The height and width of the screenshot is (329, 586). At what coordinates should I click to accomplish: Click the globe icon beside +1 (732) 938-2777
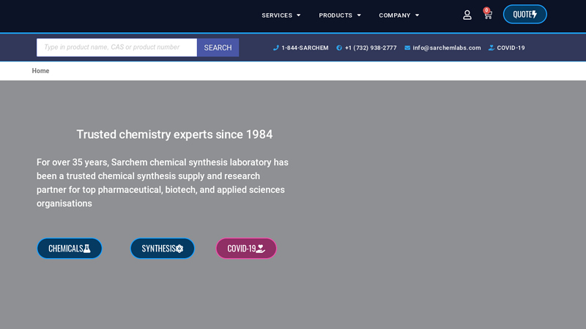[339, 48]
